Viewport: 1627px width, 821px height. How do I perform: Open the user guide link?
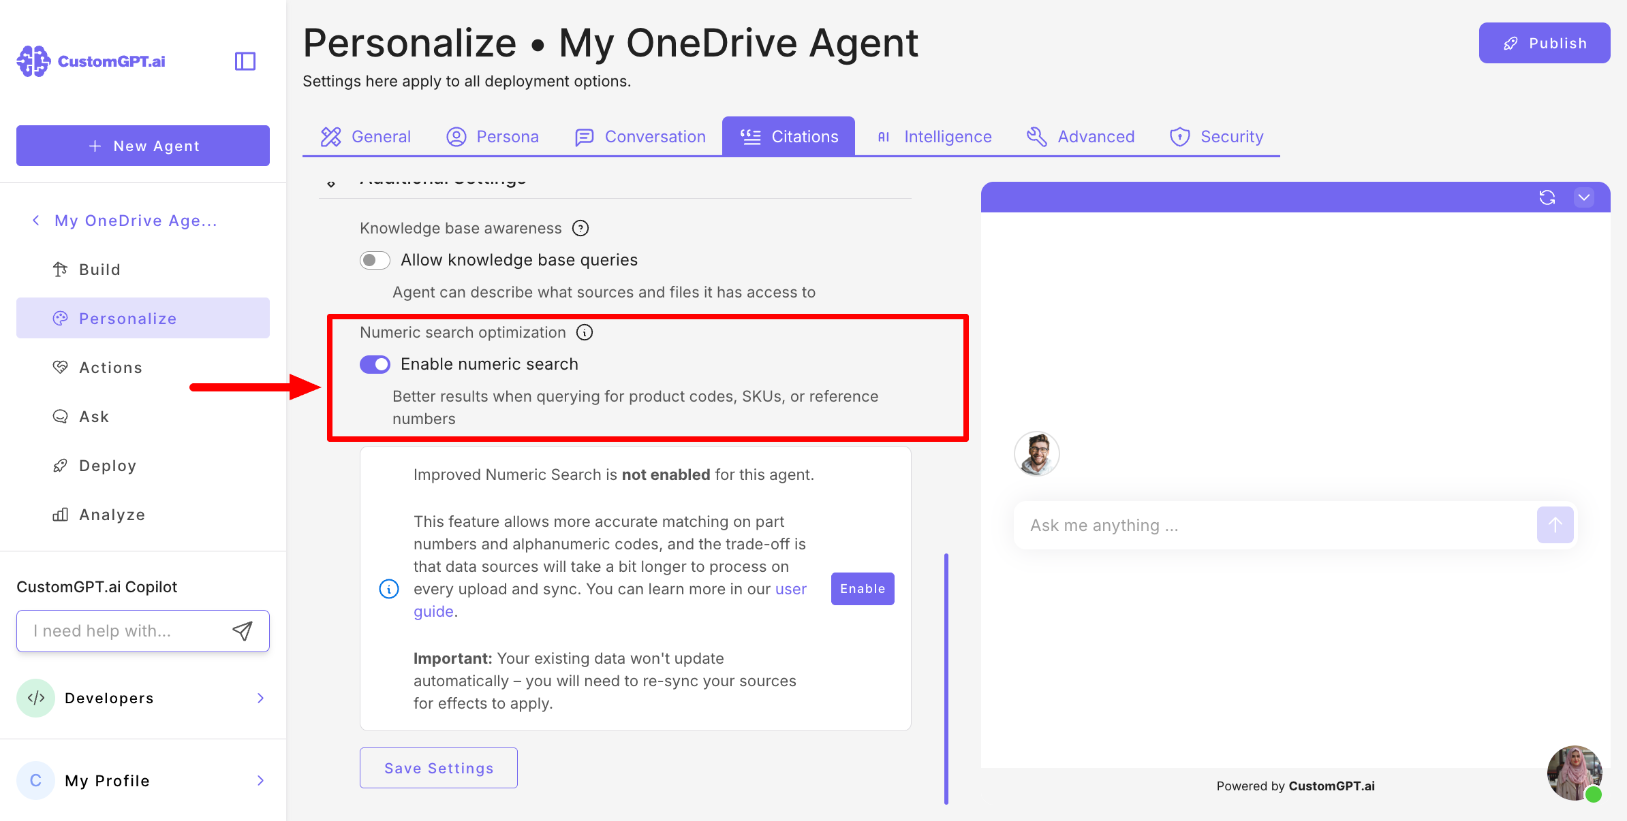click(x=790, y=589)
